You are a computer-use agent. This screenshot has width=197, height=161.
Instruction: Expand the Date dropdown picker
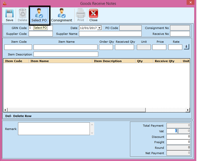click(x=99, y=28)
